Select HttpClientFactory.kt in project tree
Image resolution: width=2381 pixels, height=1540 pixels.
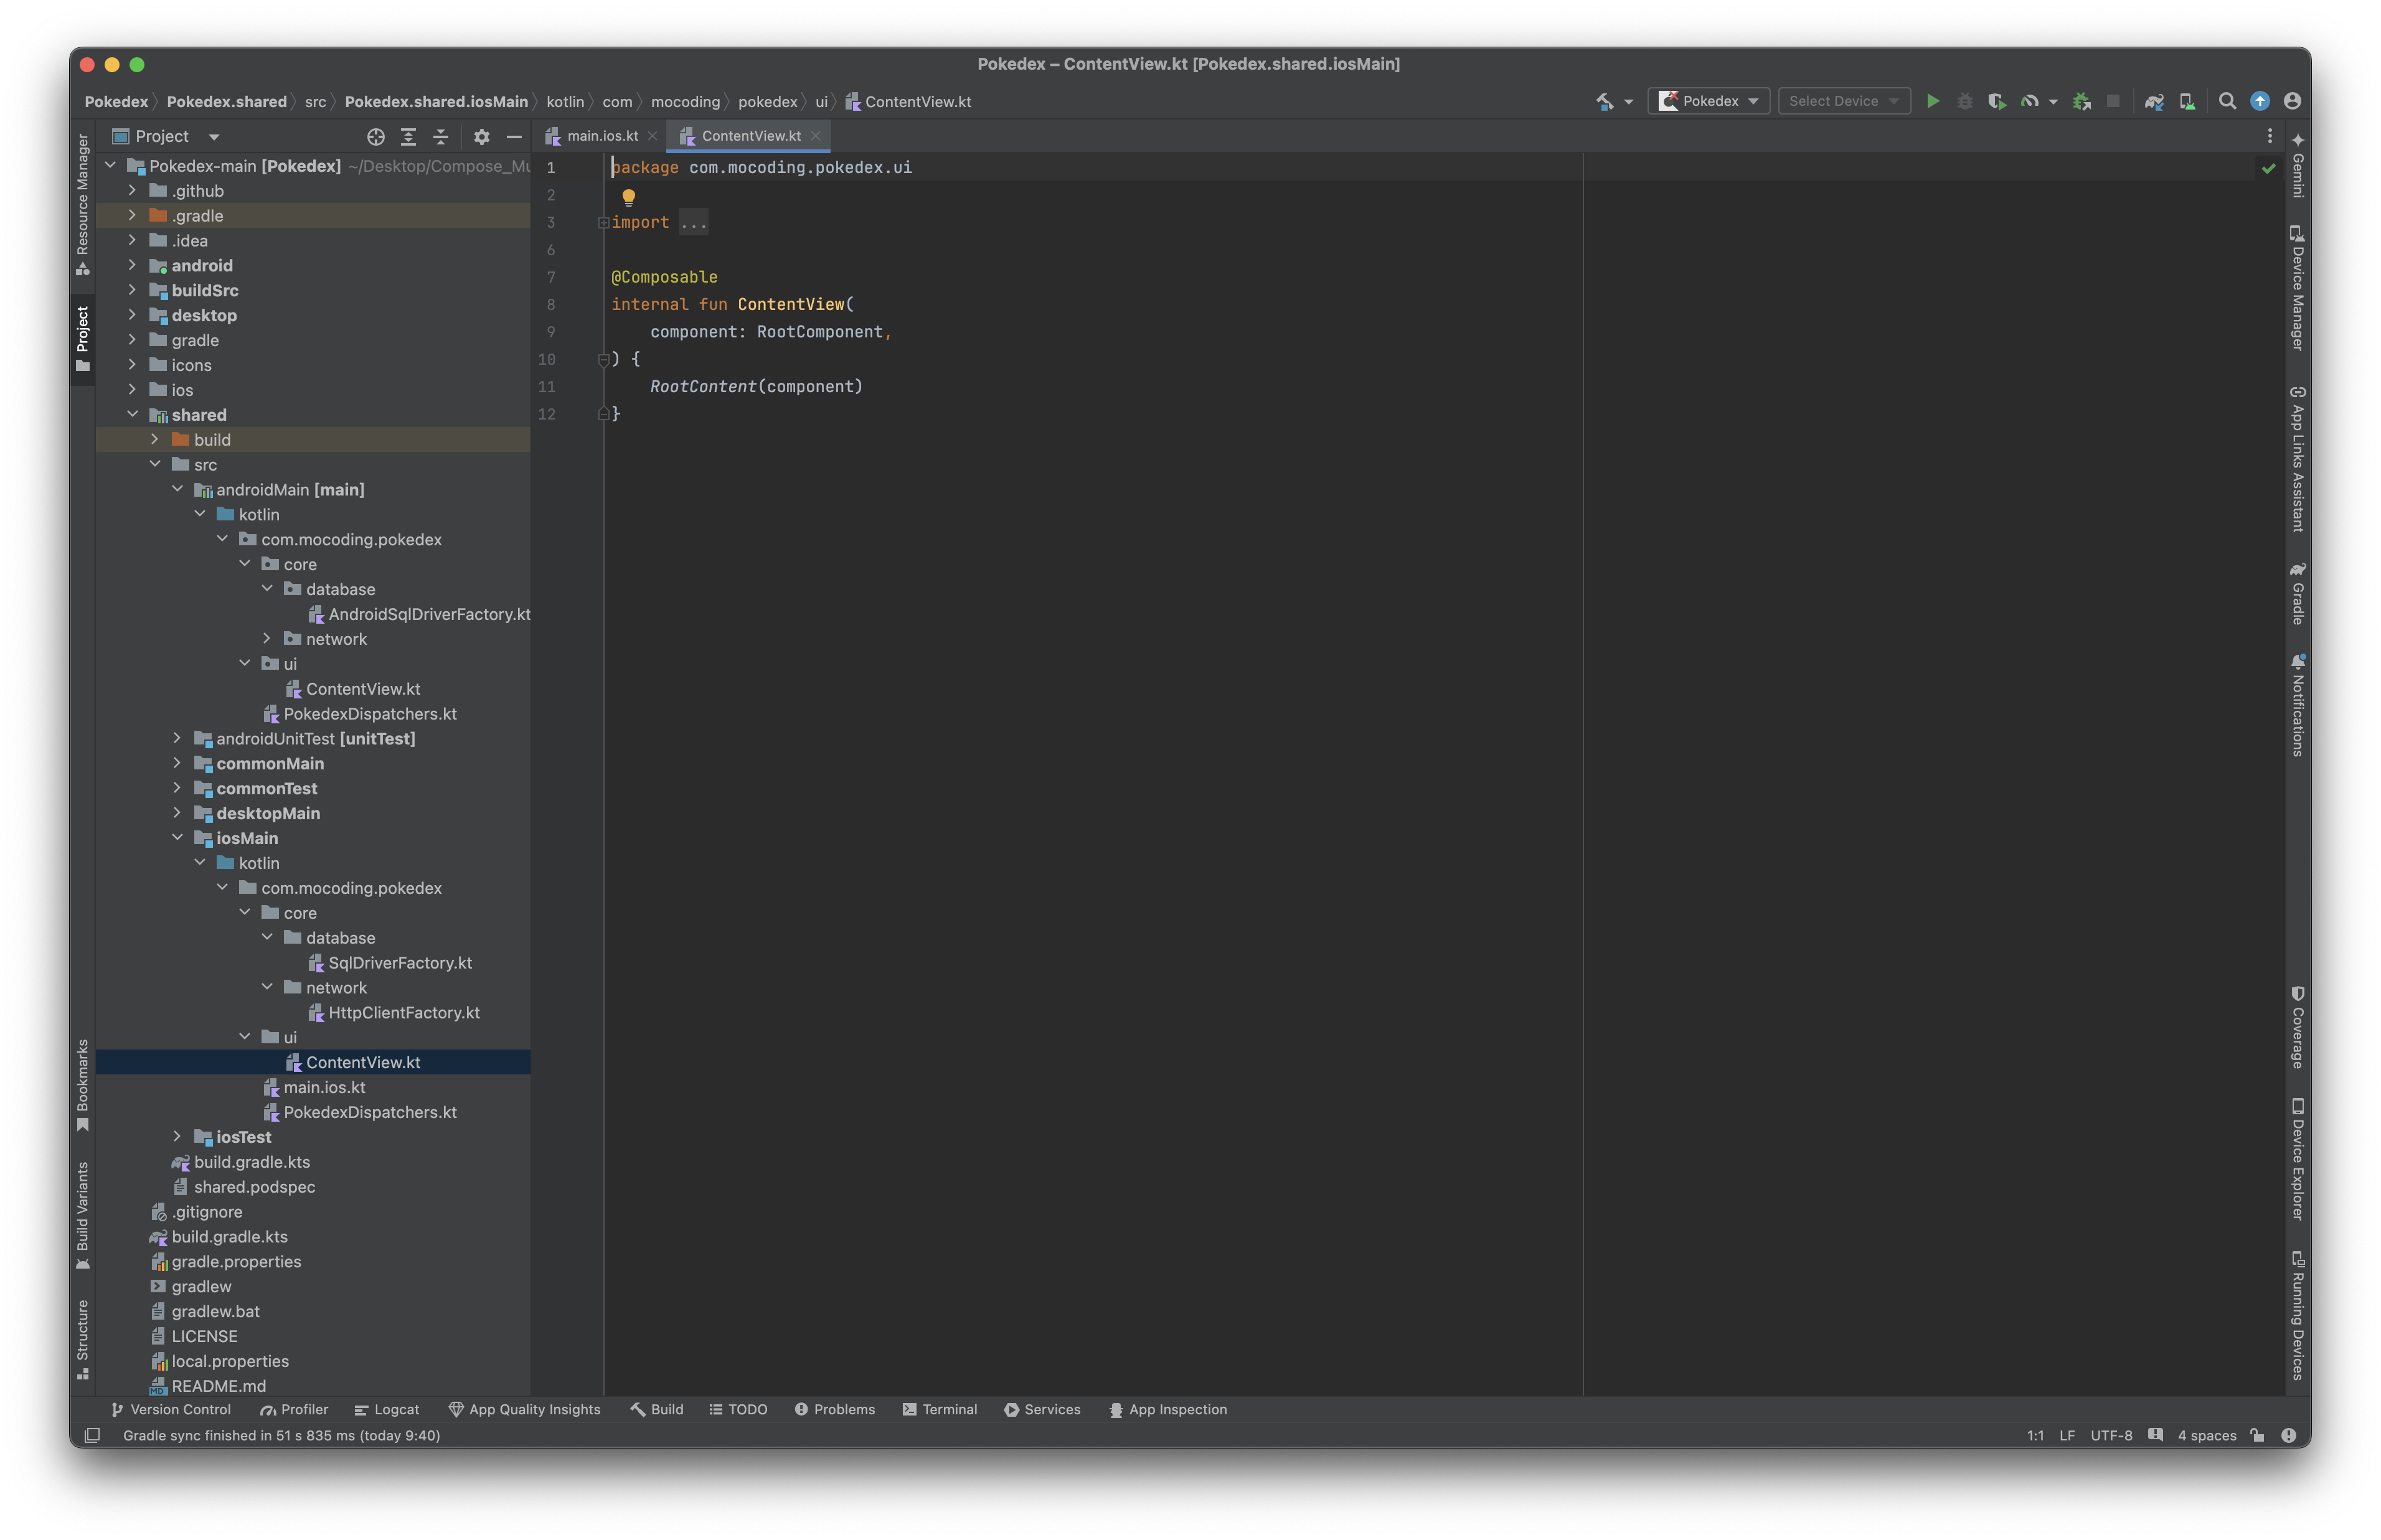(x=403, y=1012)
